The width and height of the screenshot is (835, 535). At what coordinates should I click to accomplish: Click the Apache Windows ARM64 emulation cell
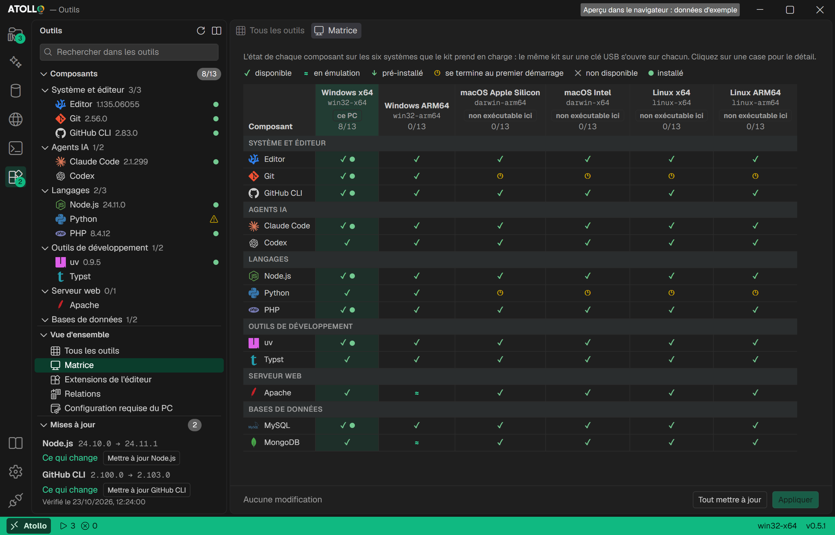(x=417, y=393)
